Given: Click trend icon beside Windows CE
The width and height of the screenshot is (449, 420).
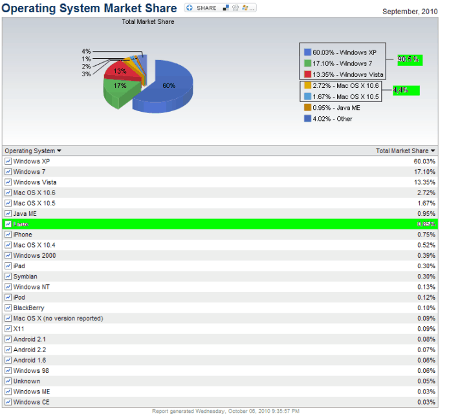Looking at the screenshot, I should (x=8, y=402).
